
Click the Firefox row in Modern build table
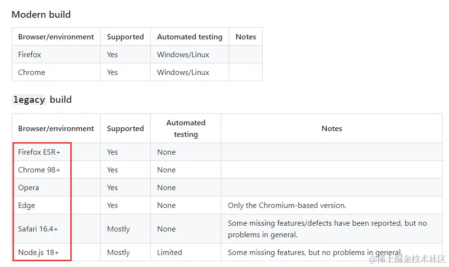(137, 54)
